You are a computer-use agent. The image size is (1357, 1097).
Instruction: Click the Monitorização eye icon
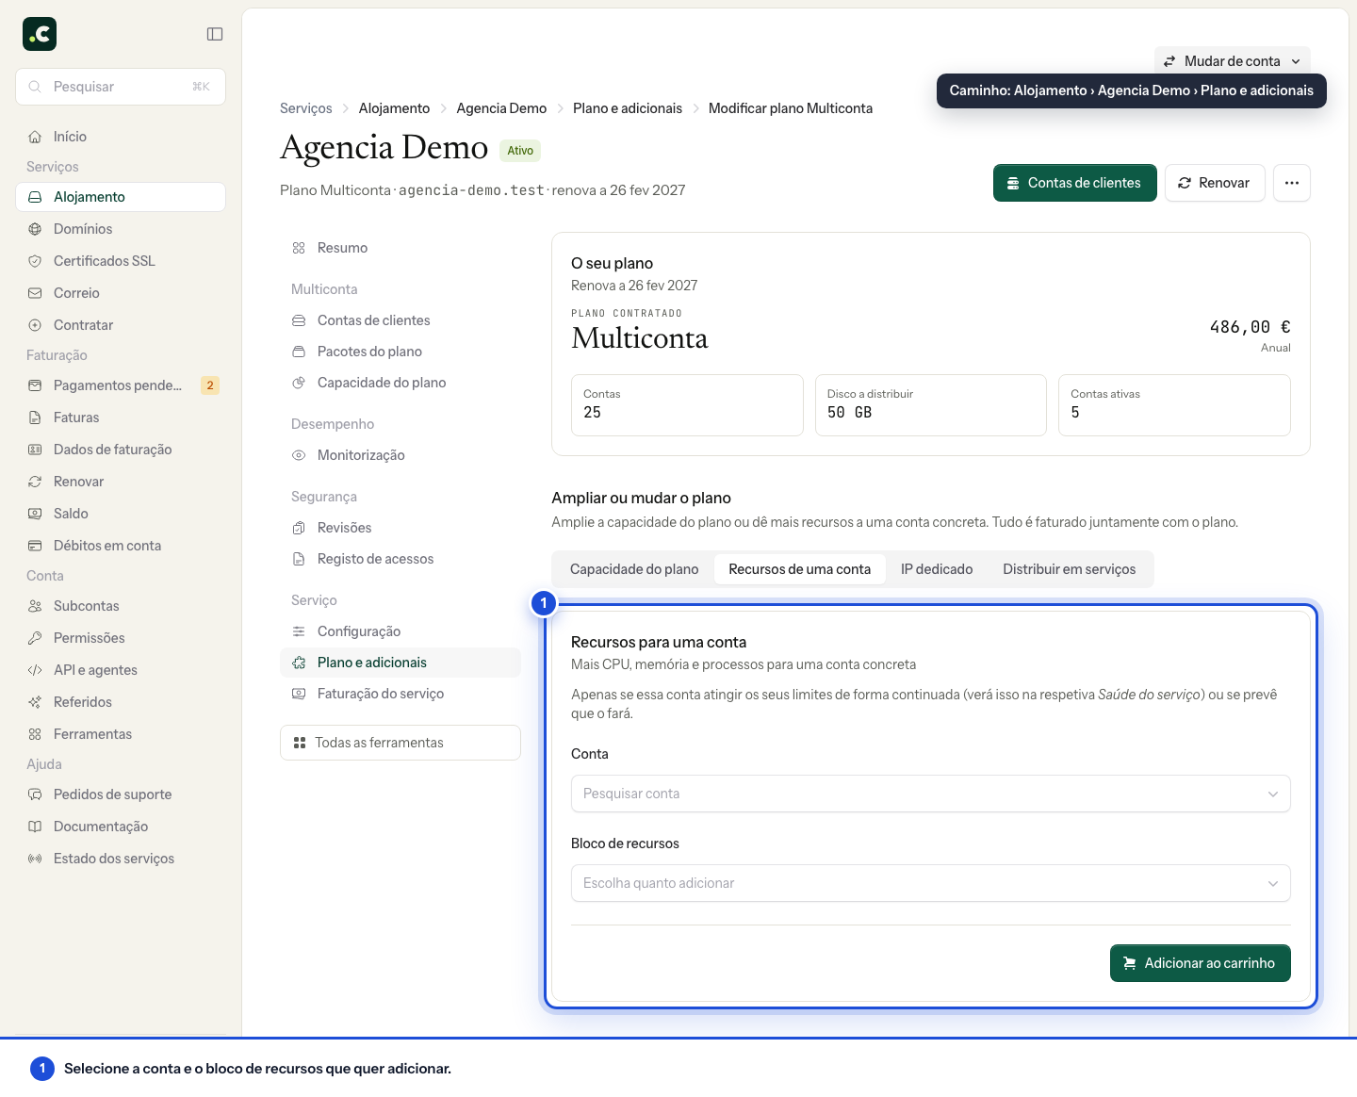pyautogui.click(x=299, y=455)
